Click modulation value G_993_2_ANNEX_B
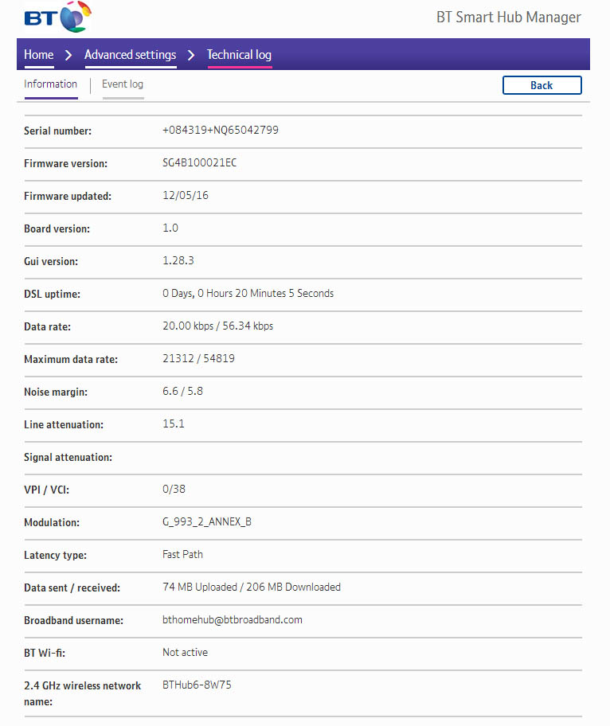Viewport: 610px width, 726px height. point(207,522)
